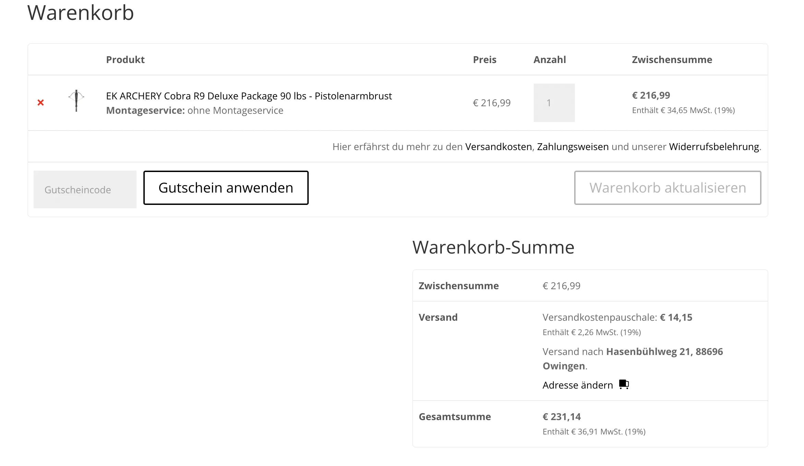Open the crossbow product thumbnail
The width and height of the screenshot is (804, 466).
76,101
